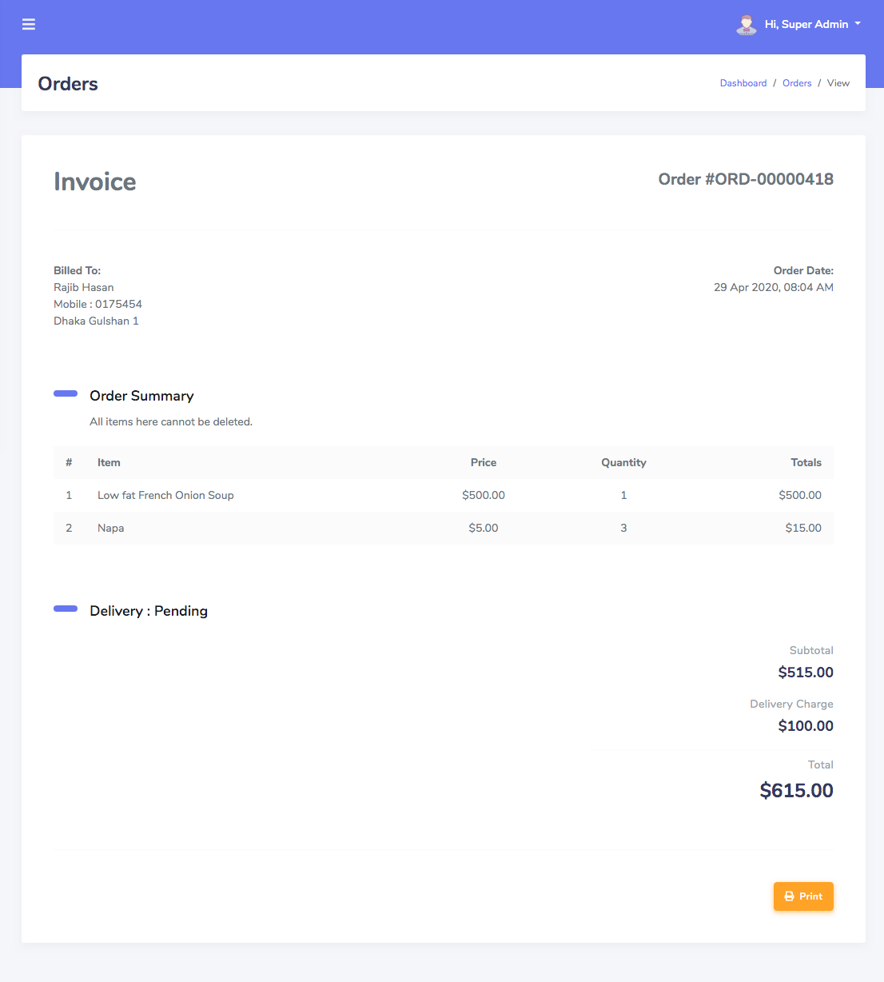Select mobile number 0175454
Viewport: 884px width, 982px height.
point(118,304)
